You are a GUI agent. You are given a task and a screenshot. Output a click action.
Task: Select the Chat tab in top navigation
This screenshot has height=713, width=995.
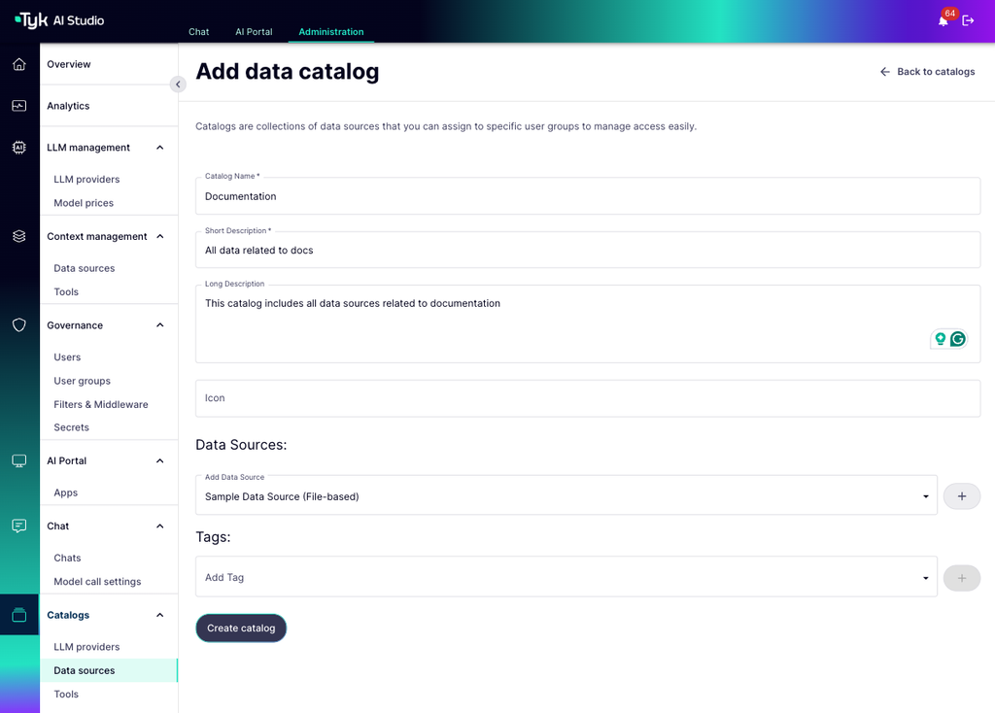198,31
